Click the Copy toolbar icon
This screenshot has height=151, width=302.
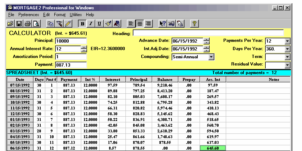tap(51, 24)
